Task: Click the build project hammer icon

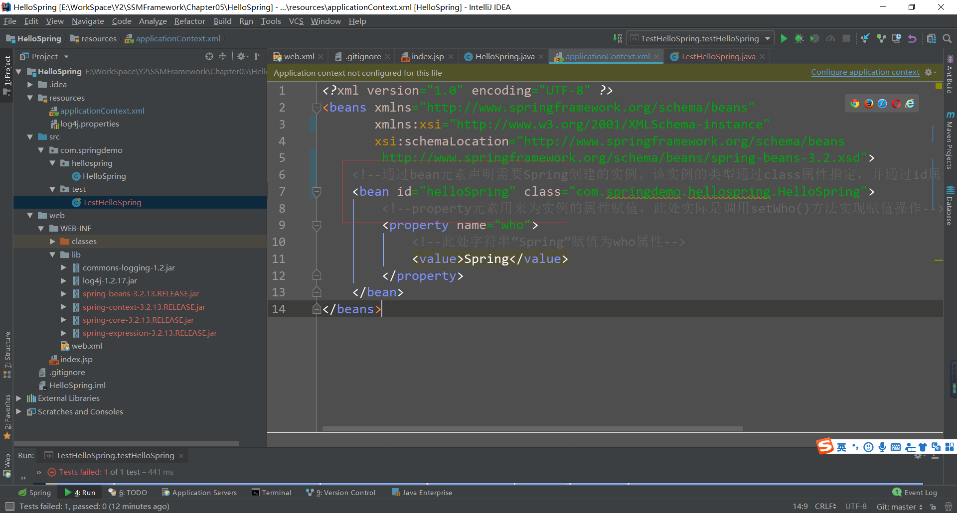Action: pyautogui.click(x=617, y=38)
